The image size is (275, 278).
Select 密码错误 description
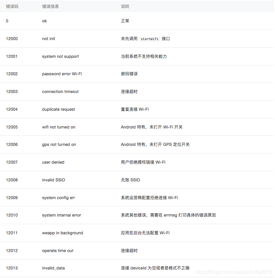[129, 74]
